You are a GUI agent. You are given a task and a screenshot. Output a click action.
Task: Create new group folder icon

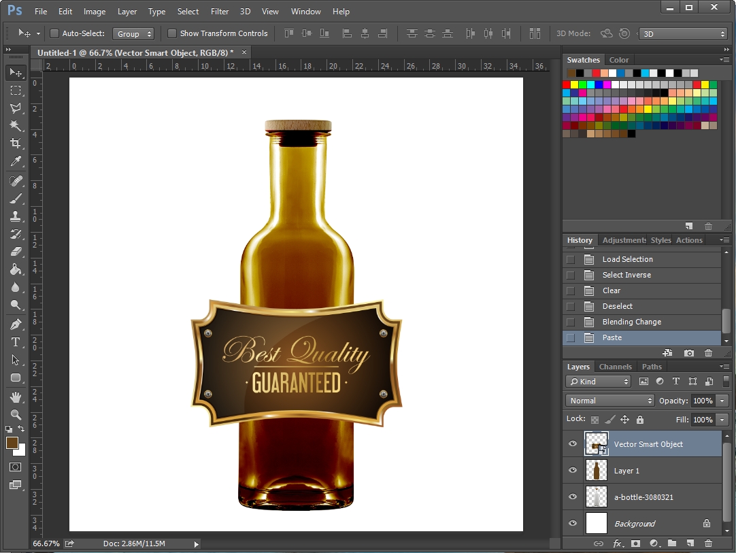coord(672,543)
